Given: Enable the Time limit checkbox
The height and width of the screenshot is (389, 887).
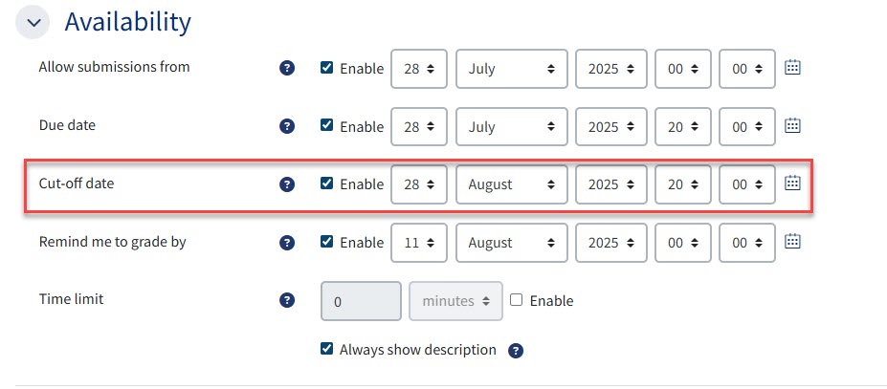Looking at the screenshot, I should 517,300.
